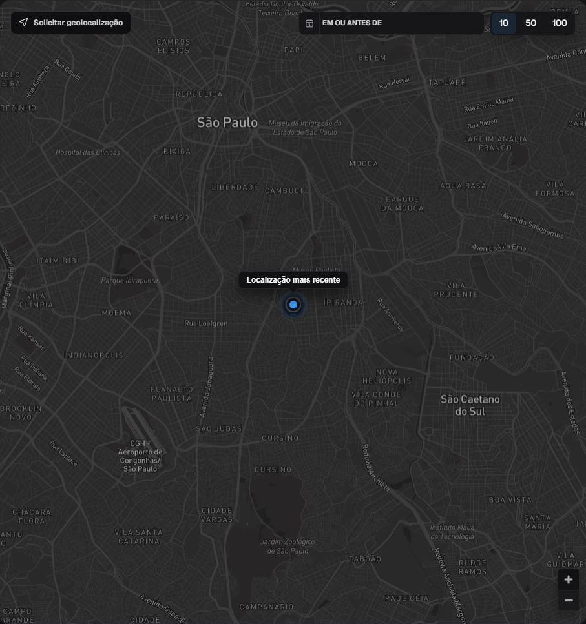586x624 pixels.
Task: Click the Parque Ibirapuera label
Action: pyautogui.click(x=129, y=281)
